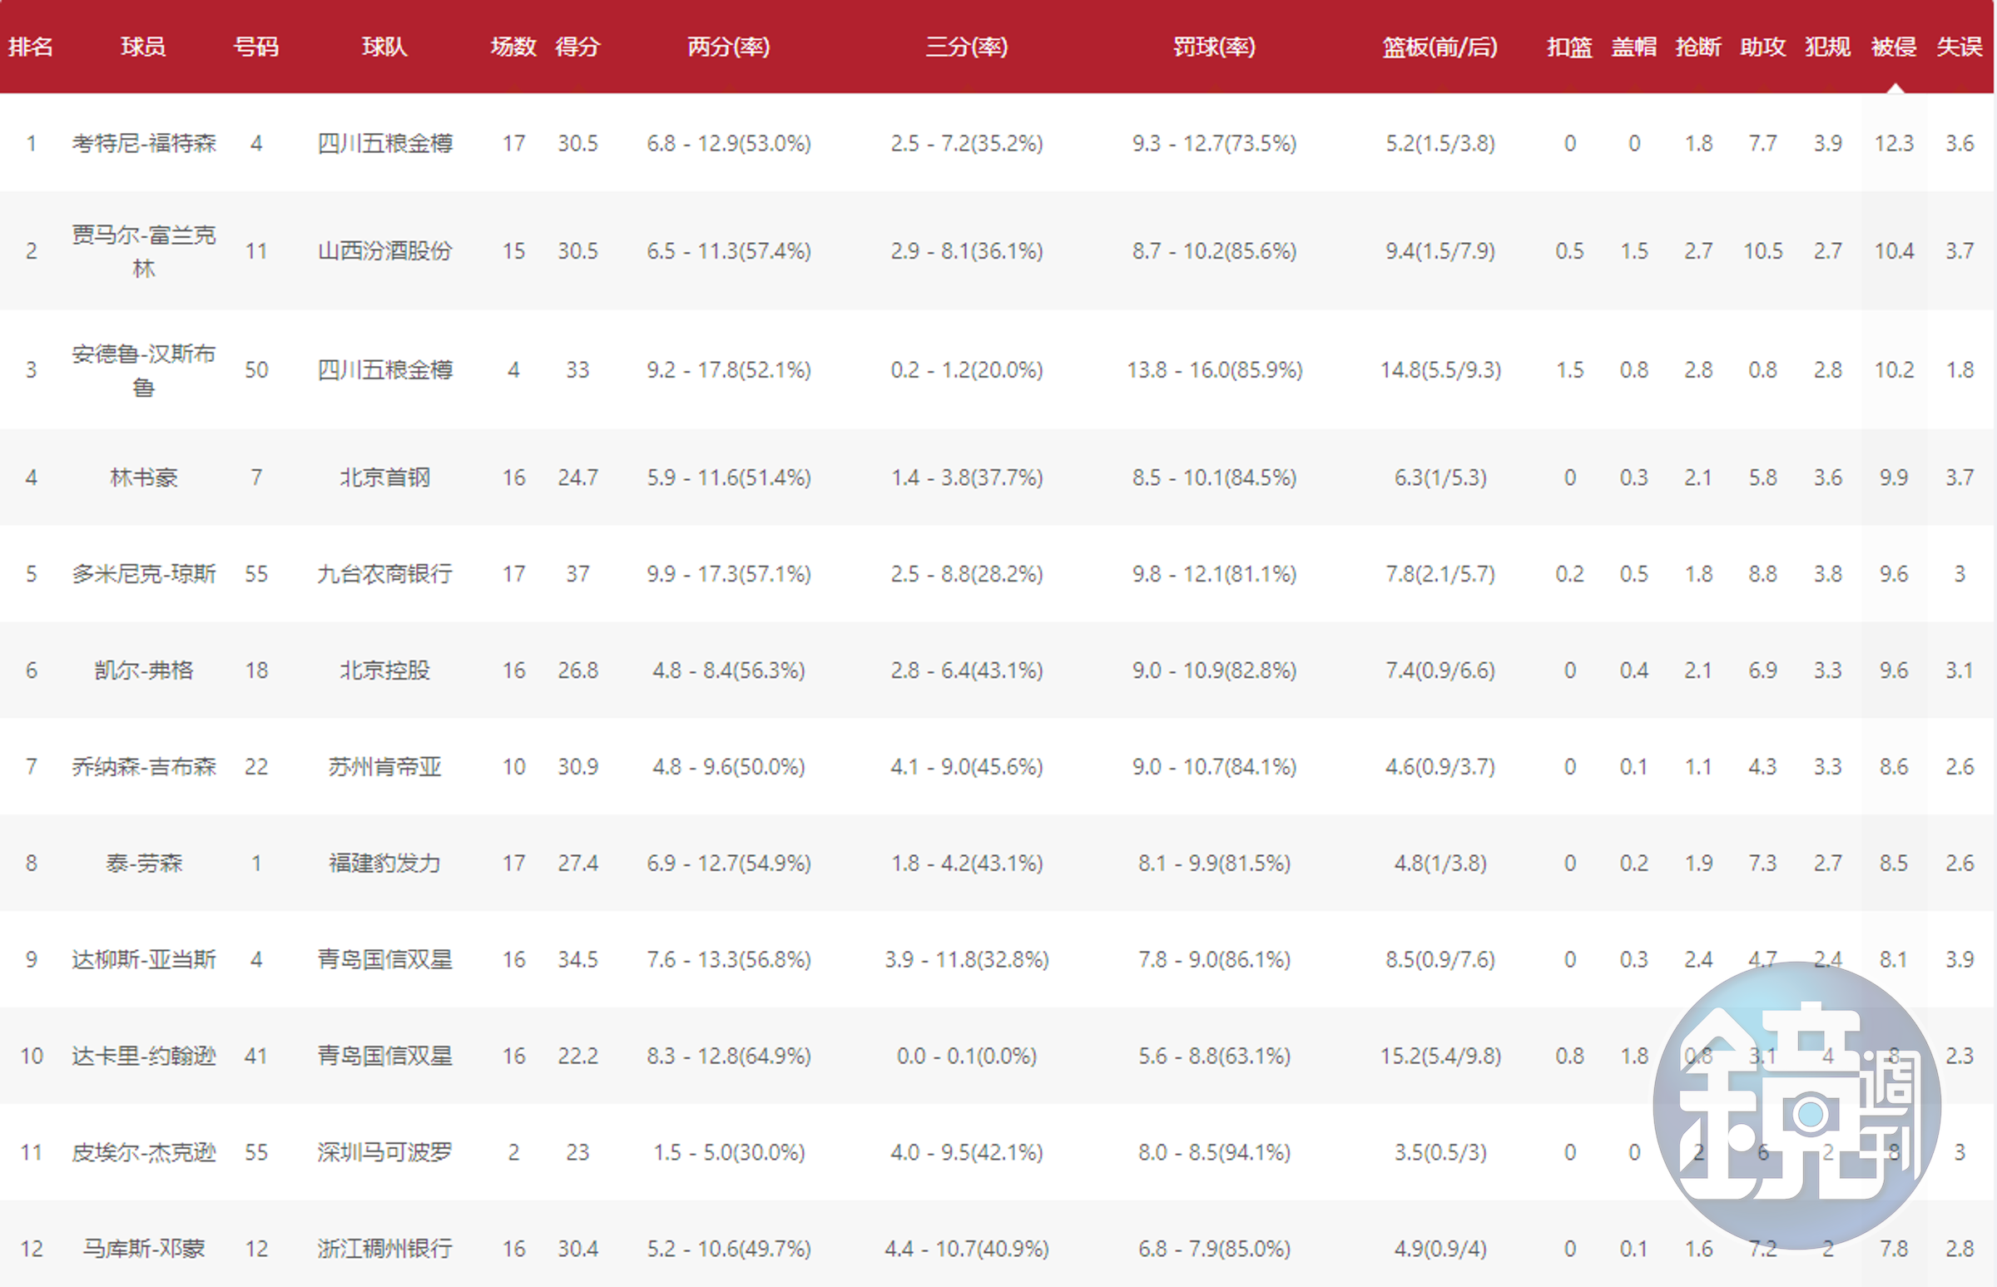Screen dimensions: 1997x1287
Task: Click free throw value 13.8 - 16.0(85.9%)
Action: click(1215, 369)
